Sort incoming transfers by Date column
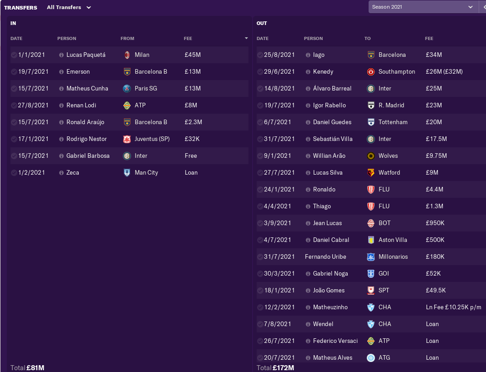Image resolution: width=486 pixels, height=372 pixels. click(16, 39)
